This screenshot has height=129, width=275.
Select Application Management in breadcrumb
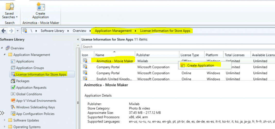[113, 31]
